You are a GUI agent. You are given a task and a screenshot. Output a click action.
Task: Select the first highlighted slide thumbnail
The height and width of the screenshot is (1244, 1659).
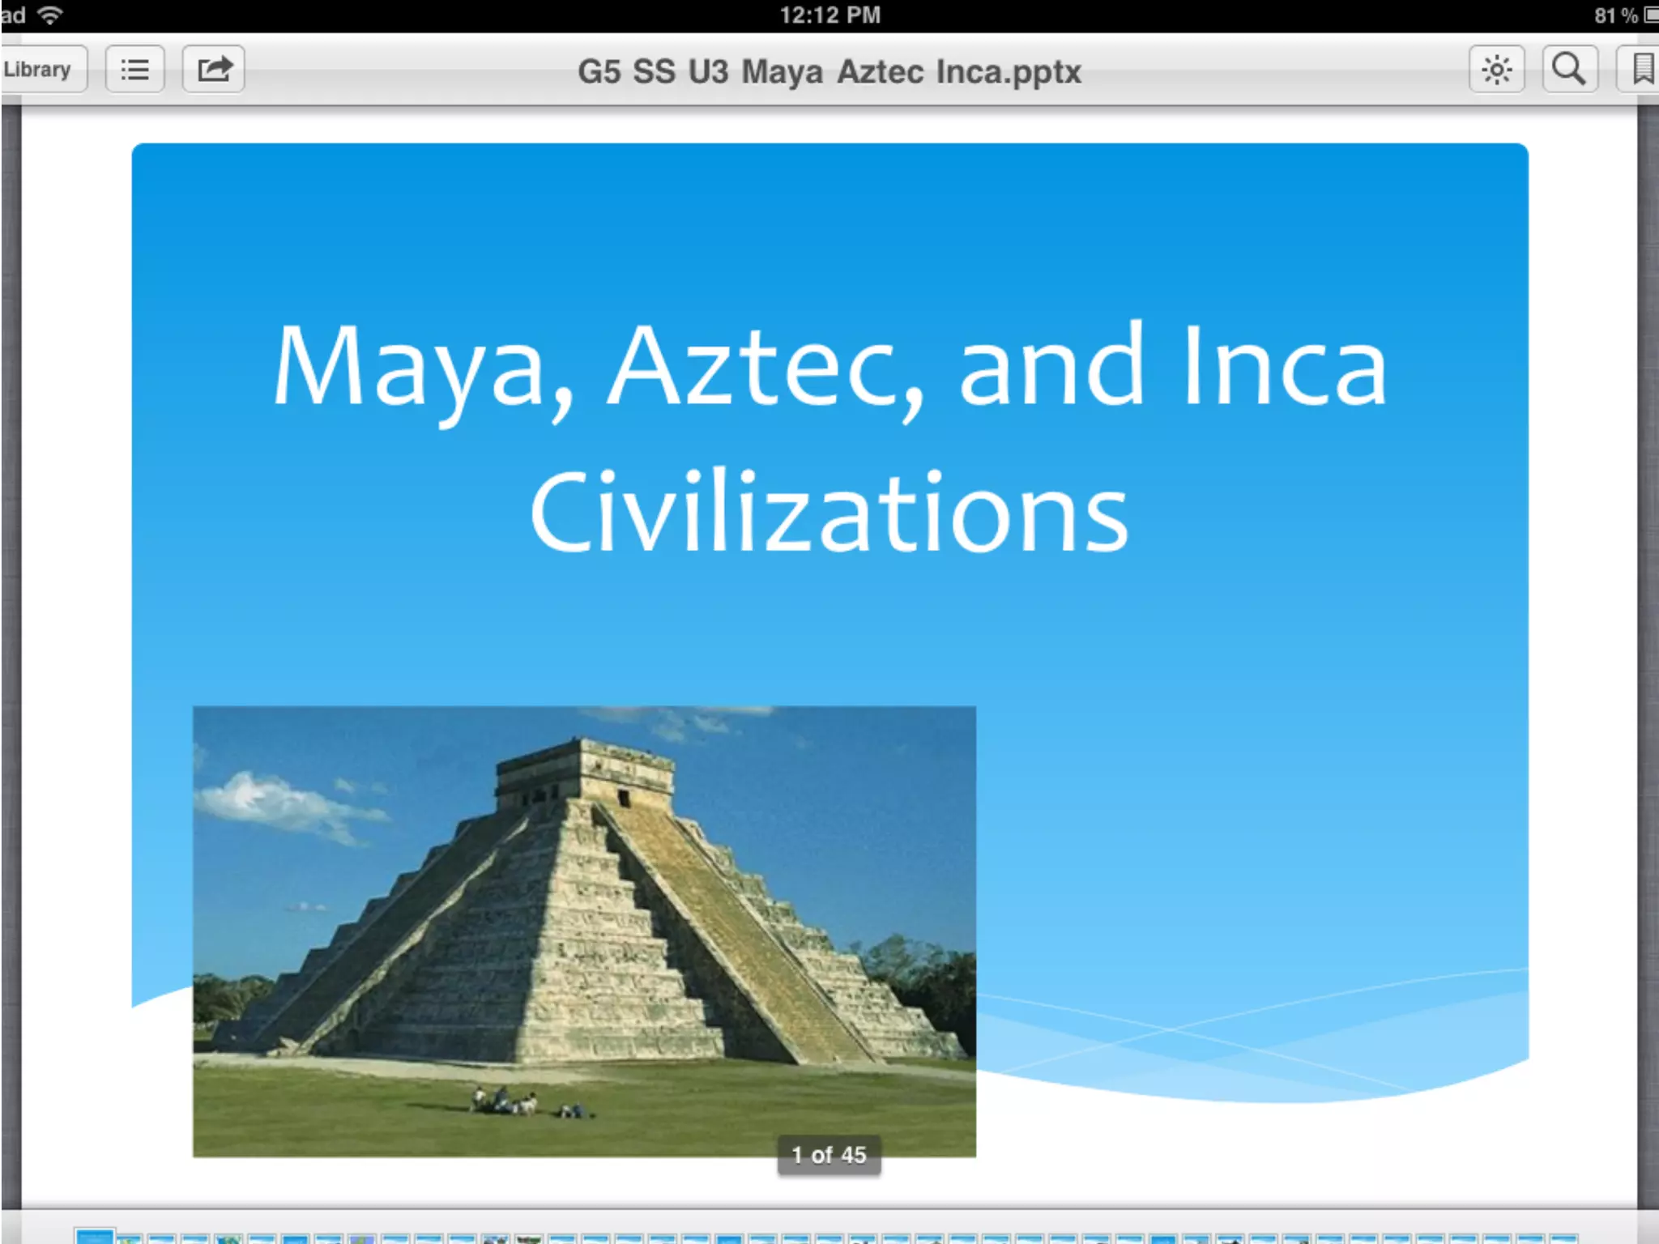95,1236
